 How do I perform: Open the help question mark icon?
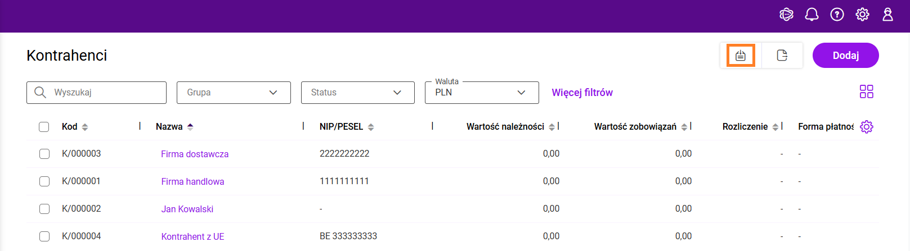point(837,15)
